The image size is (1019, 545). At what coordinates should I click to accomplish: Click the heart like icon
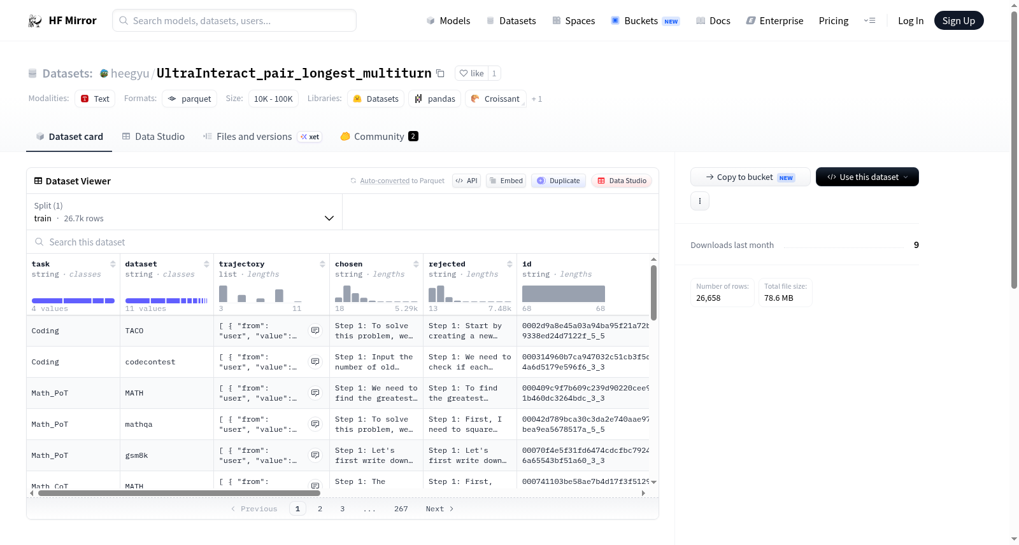coord(464,73)
